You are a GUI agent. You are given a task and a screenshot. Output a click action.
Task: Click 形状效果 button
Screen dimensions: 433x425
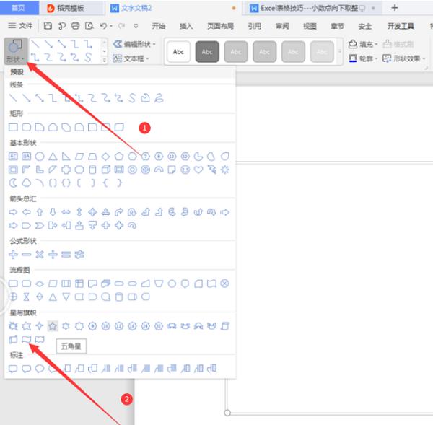pyautogui.click(x=403, y=58)
